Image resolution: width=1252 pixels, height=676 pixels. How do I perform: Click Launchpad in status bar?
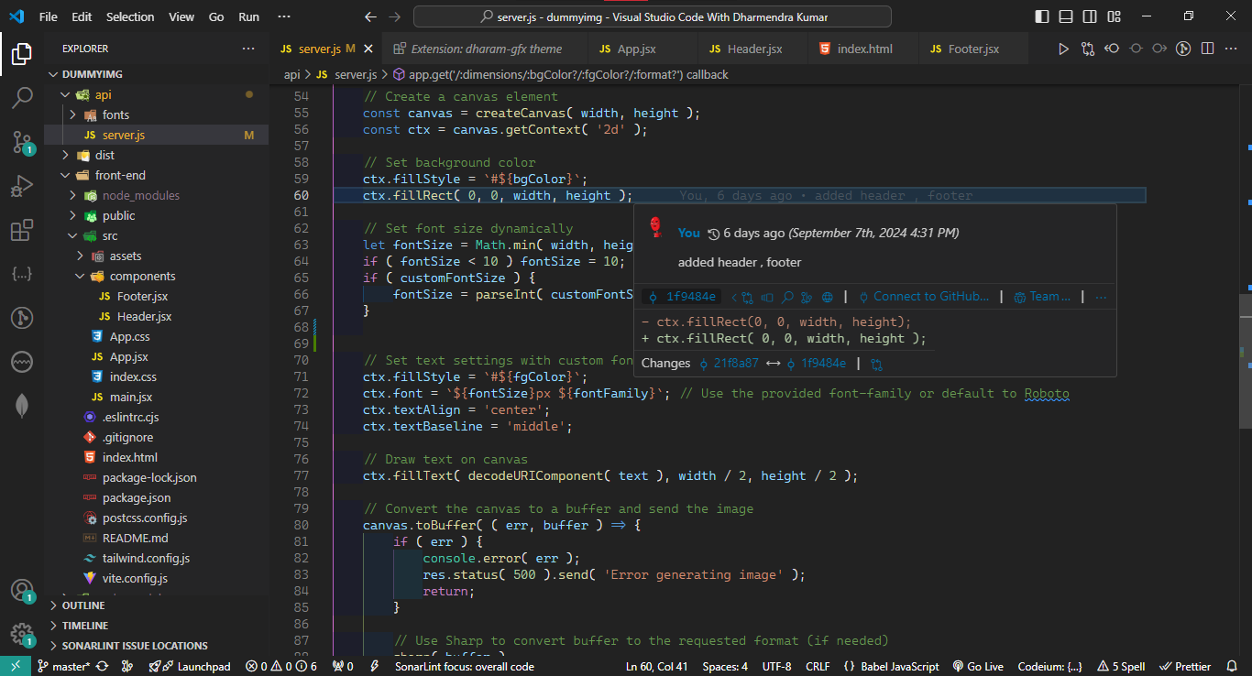(x=190, y=666)
